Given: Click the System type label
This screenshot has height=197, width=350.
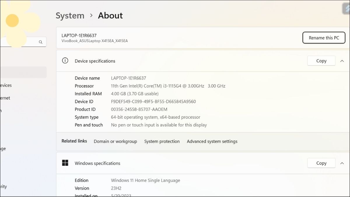Looking at the screenshot, I should (x=87, y=117).
